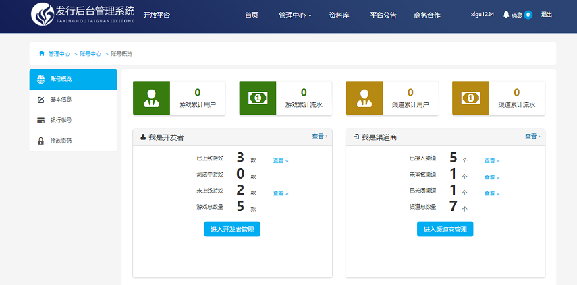Image resolution: width=577 pixels, height=285 pixels.
Task: Switch to the 资料库 navigation tab
Action: tap(339, 15)
